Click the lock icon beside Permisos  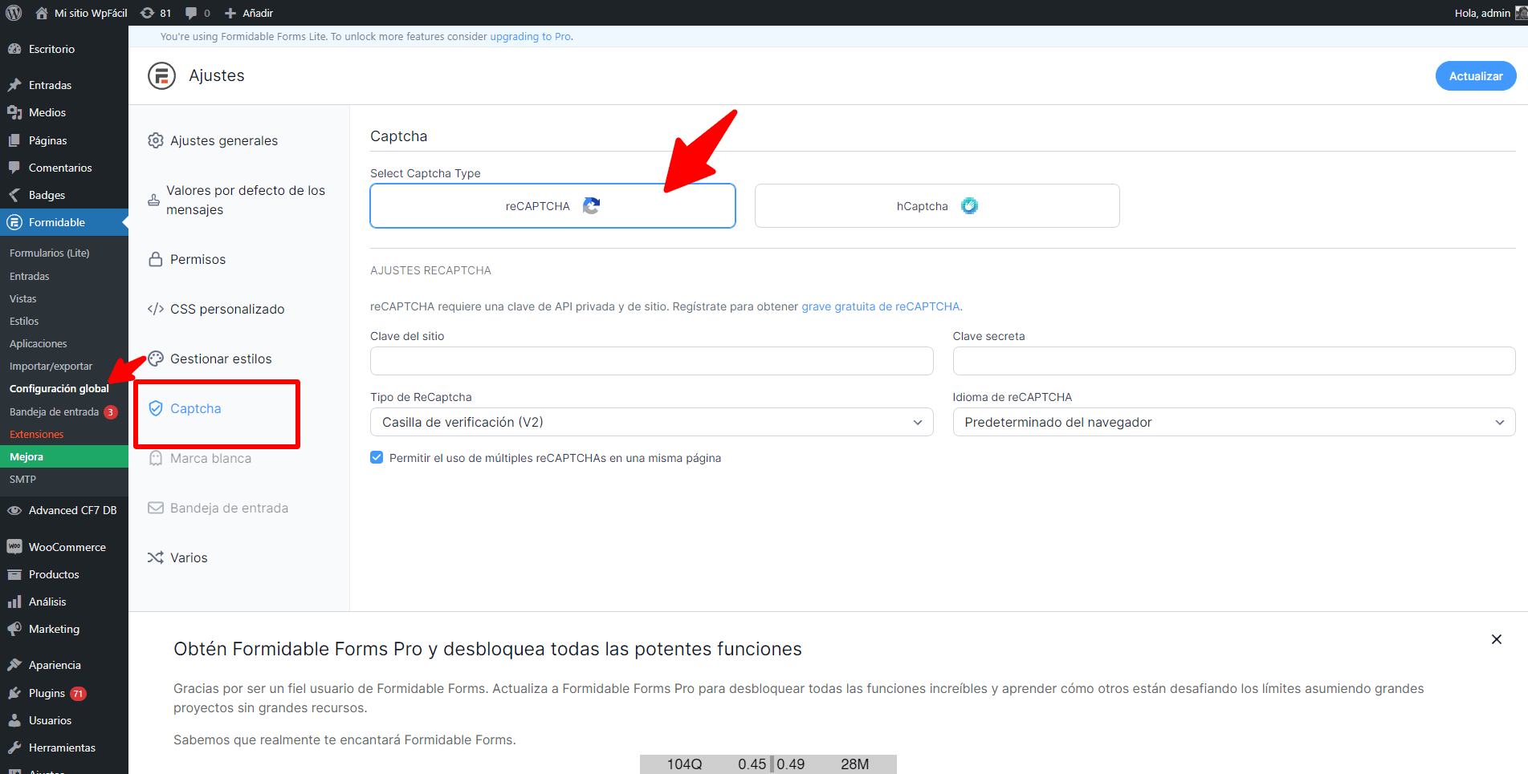(x=156, y=259)
